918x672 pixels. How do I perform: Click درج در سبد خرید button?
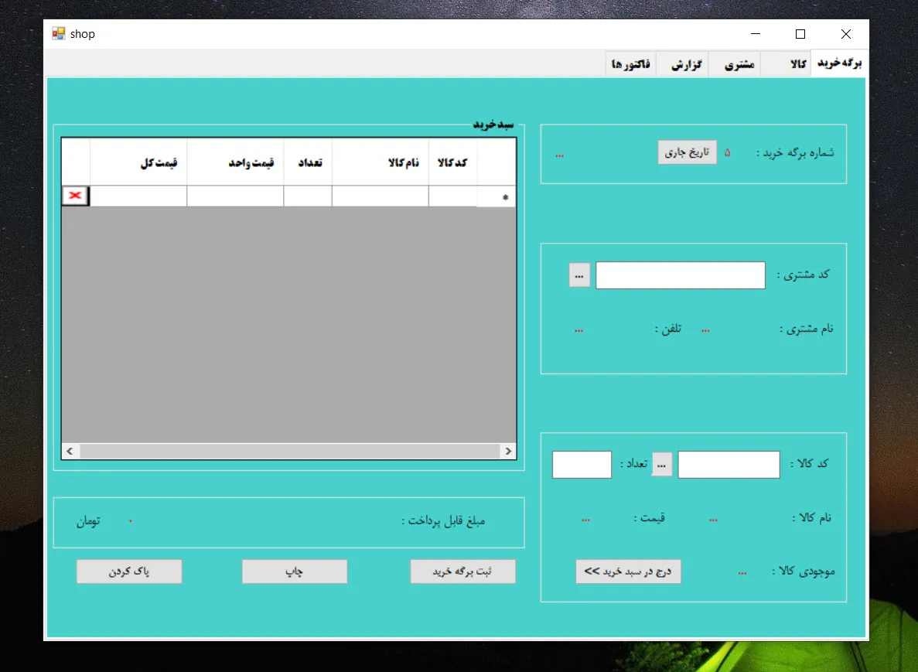pos(628,571)
